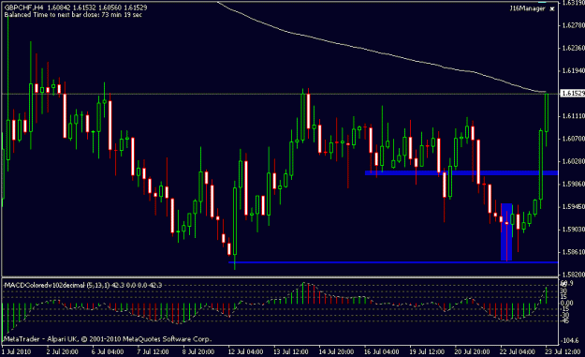Click the Balanced Time to next bar close text
The width and height of the screenshot is (585, 357).
(73, 15)
